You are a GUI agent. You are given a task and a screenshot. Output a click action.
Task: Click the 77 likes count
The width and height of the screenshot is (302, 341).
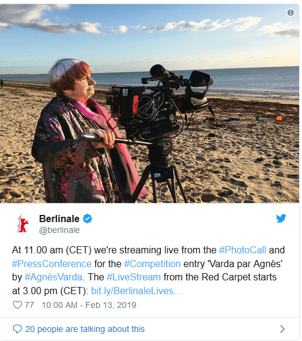coord(29,305)
